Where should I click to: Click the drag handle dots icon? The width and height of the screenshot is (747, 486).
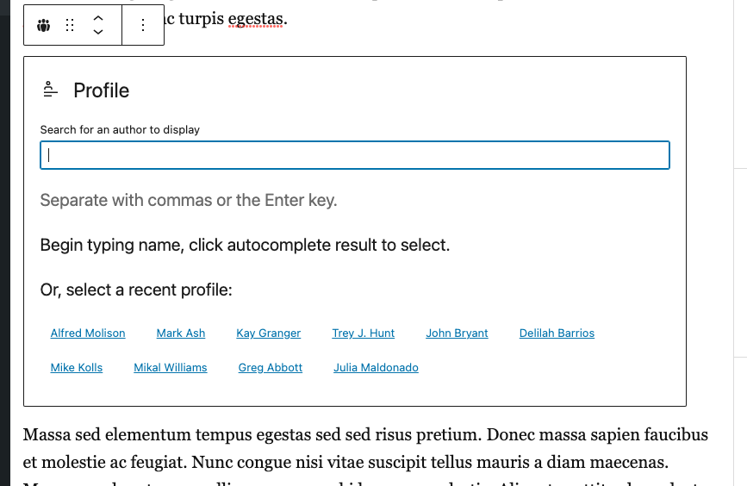pos(70,25)
